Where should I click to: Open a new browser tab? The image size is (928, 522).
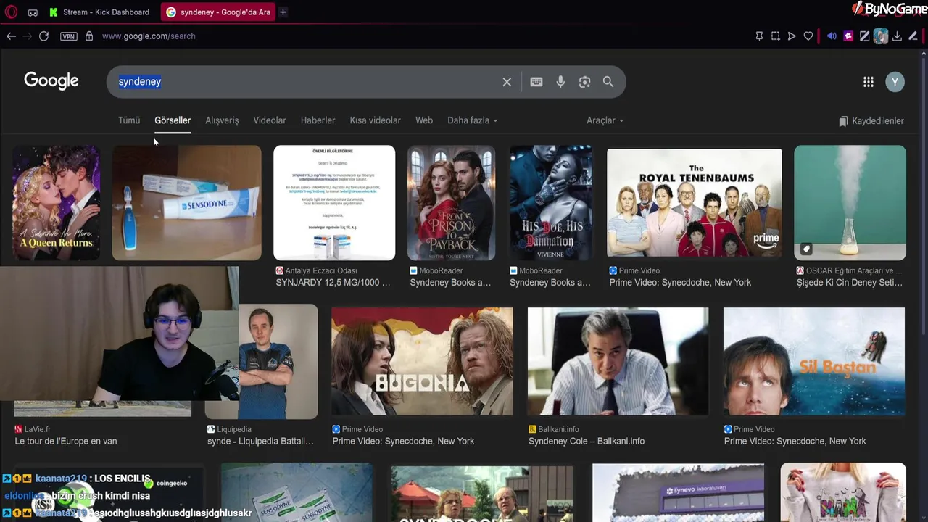[x=283, y=12]
